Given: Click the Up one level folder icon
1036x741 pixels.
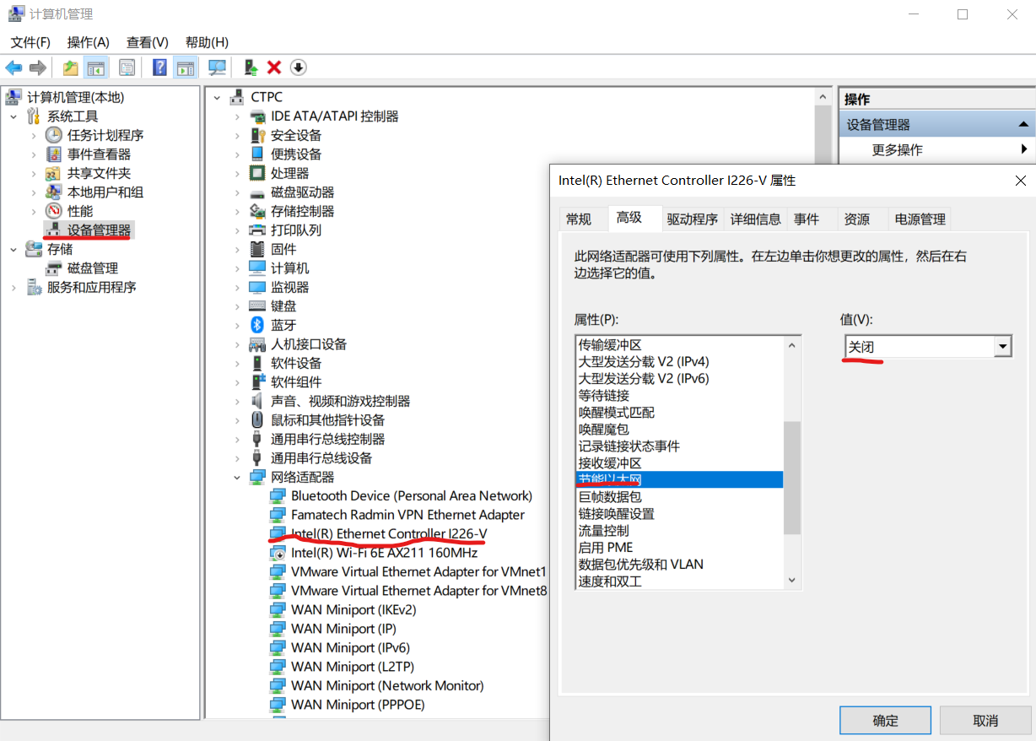Looking at the screenshot, I should coord(70,68).
